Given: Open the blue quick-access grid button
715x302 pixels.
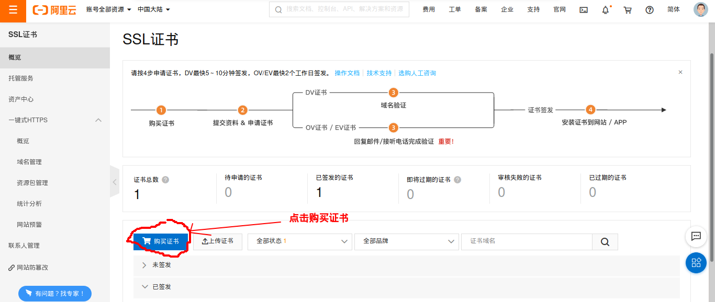Looking at the screenshot, I should [696, 263].
